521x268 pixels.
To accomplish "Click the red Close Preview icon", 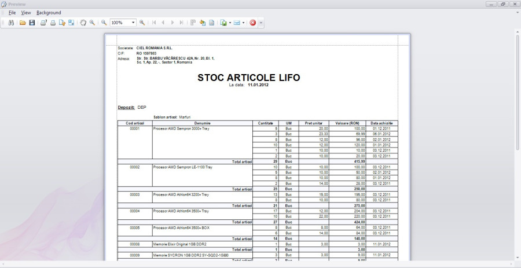I will point(252,23).
